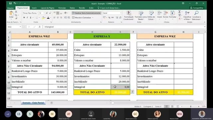Click the Undo arrow in title bar
This screenshot has width=213, height=120.
tap(15, 3)
